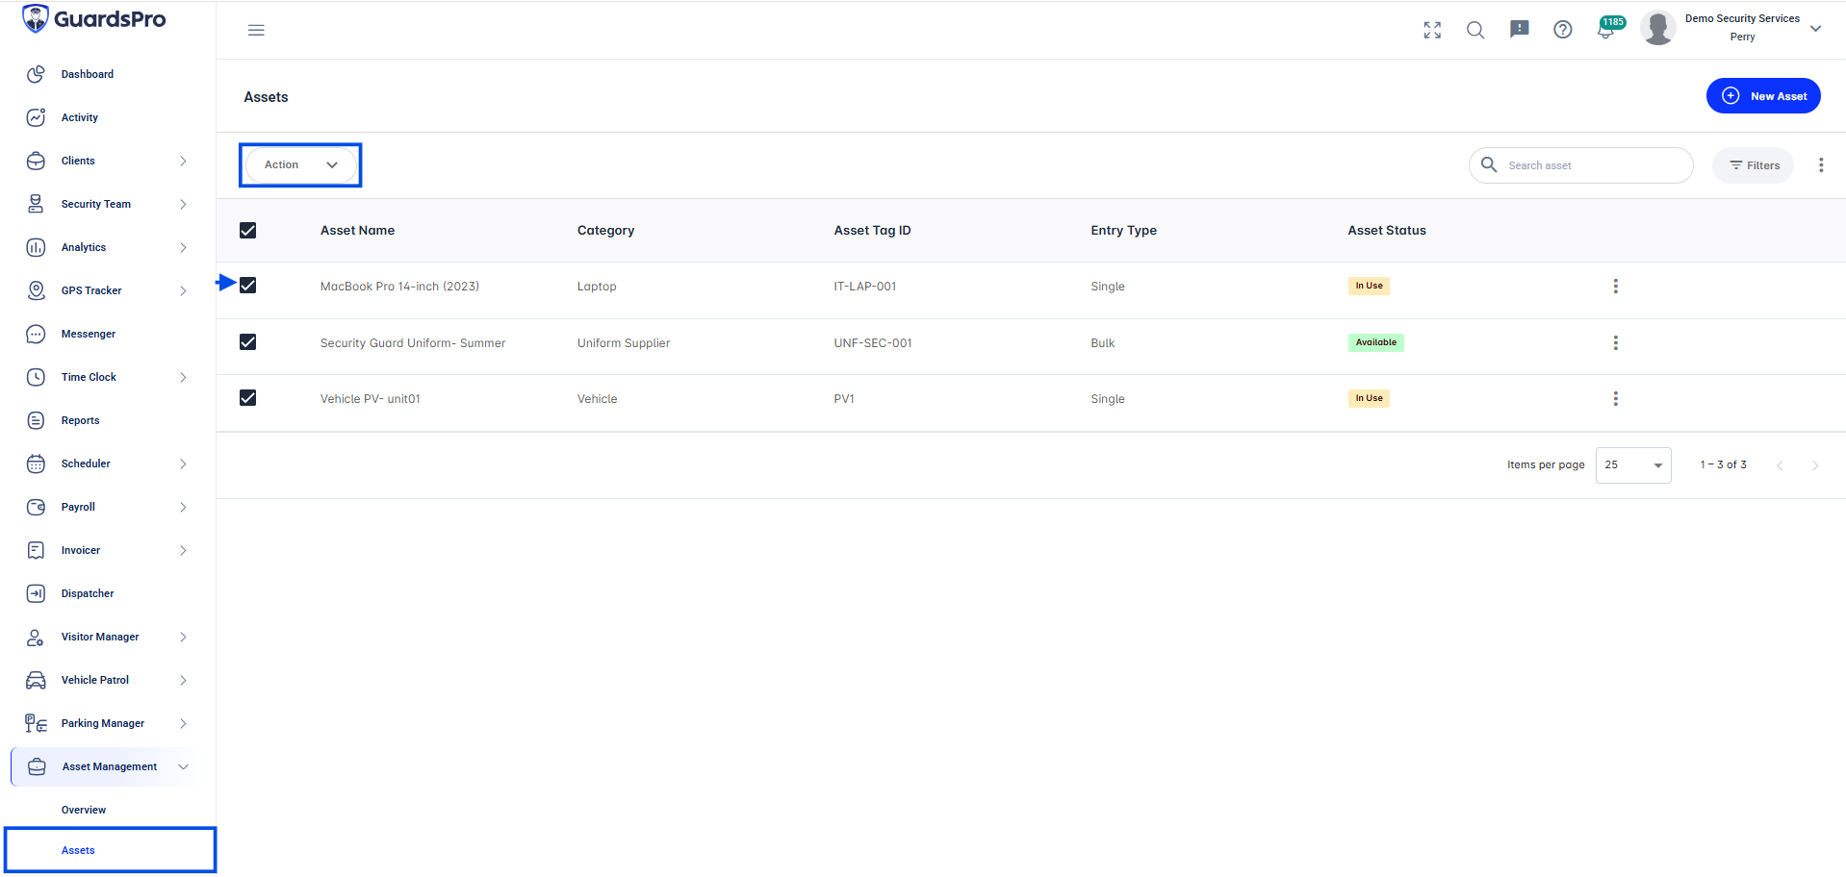Expand the Security Team sidebar menu
The width and height of the screenshot is (1846, 877).
point(107,204)
